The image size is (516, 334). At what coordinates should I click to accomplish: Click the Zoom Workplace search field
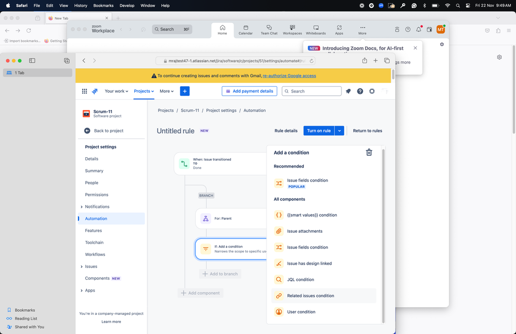[x=172, y=29]
